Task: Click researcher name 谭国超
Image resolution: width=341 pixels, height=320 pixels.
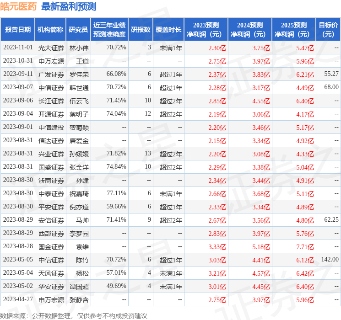Action: (79, 287)
